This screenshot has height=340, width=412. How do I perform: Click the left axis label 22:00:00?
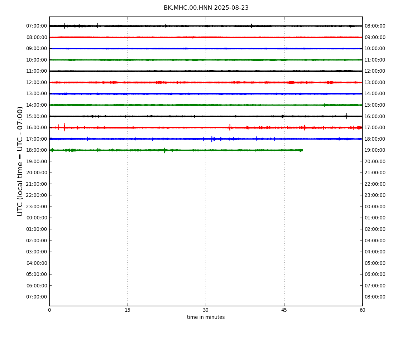[x=37, y=195]
